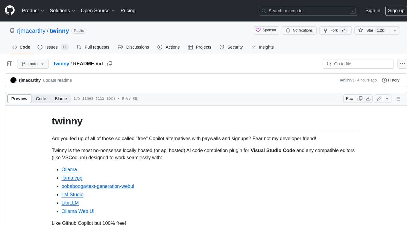Image resolution: width=407 pixels, height=229 pixels.
Task: Open the twinny repository link in header
Action: (x=59, y=31)
